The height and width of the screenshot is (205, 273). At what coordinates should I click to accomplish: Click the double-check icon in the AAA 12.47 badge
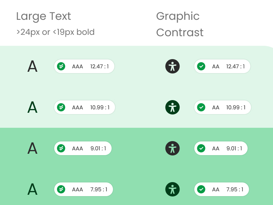pyautogui.click(x=61, y=66)
